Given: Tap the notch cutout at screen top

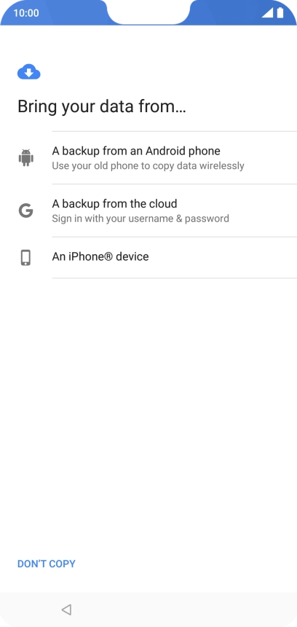Looking at the screenshot, I should point(148,11).
